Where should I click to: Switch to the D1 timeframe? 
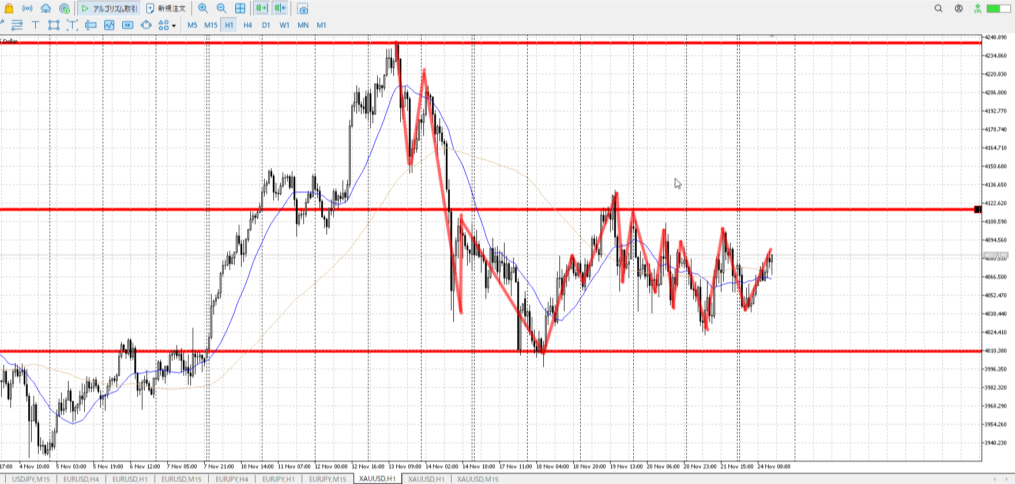tap(266, 25)
